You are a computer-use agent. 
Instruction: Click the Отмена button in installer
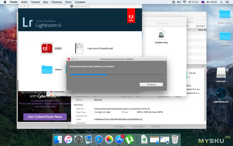(x=151, y=84)
